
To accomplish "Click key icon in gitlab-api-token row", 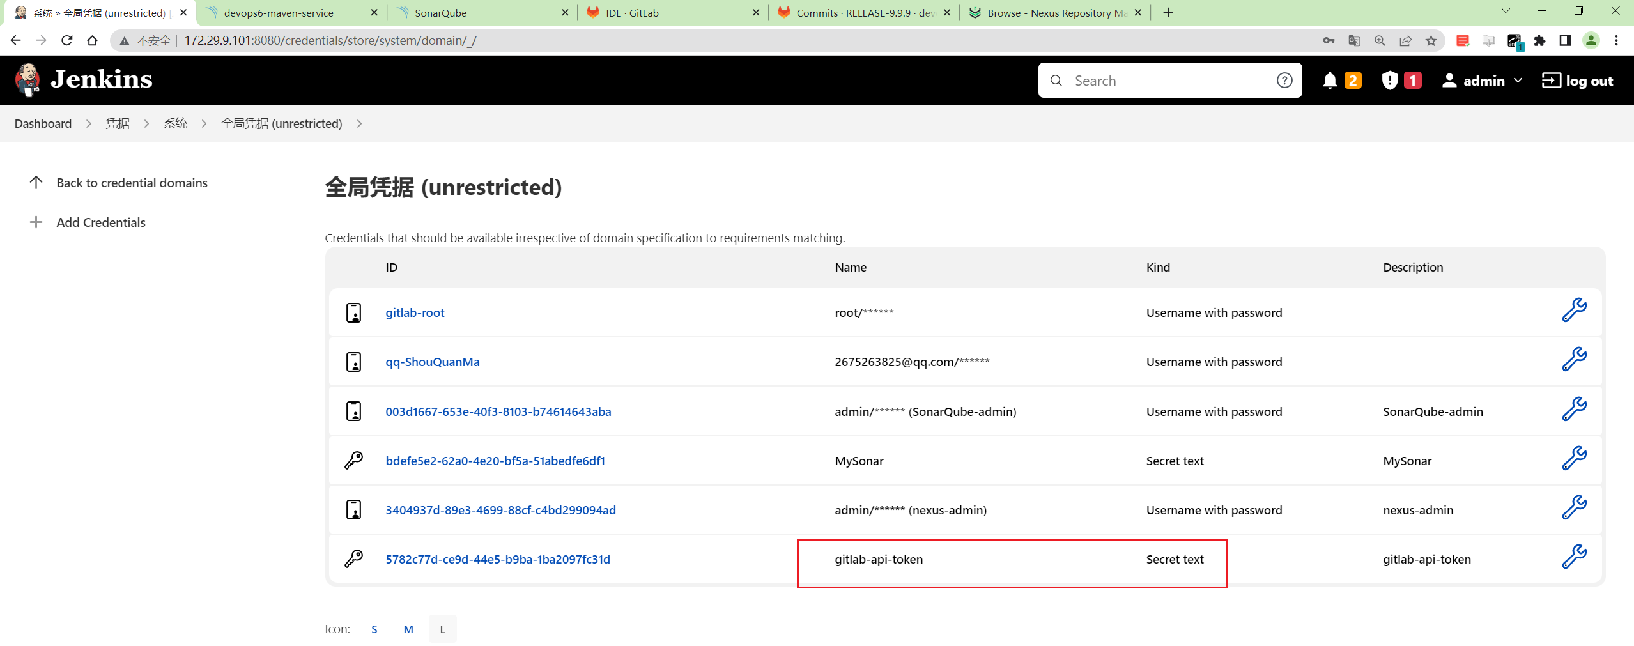I will (353, 559).
